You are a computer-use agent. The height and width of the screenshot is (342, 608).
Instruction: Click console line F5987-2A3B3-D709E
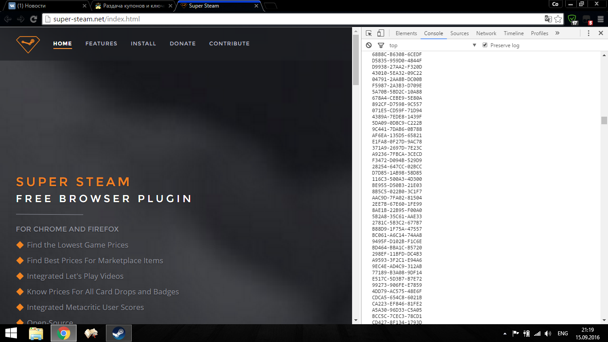click(x=397, y=85)
